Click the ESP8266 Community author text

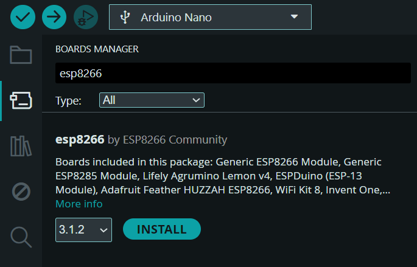175,140
